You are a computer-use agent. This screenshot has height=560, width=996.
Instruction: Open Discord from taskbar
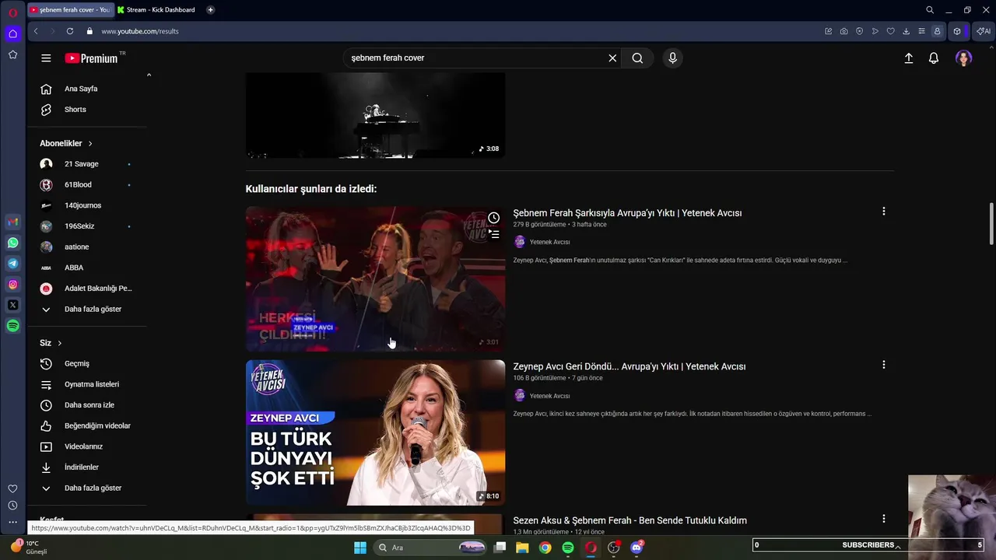pos(637,548)
